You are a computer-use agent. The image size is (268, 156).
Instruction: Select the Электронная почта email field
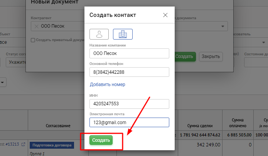tap(129, 122)
